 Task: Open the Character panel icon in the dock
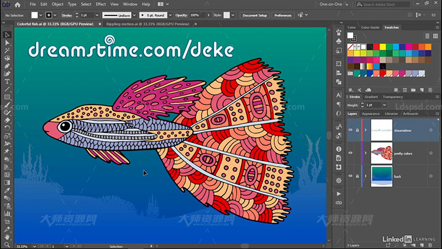[x=339, y=95]
